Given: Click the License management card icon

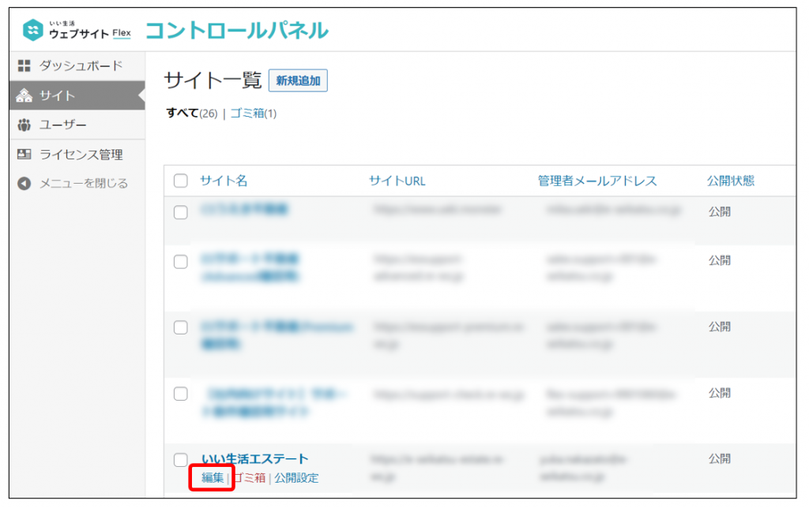Looking at the screenshot, I should click(x=24, y=155).
